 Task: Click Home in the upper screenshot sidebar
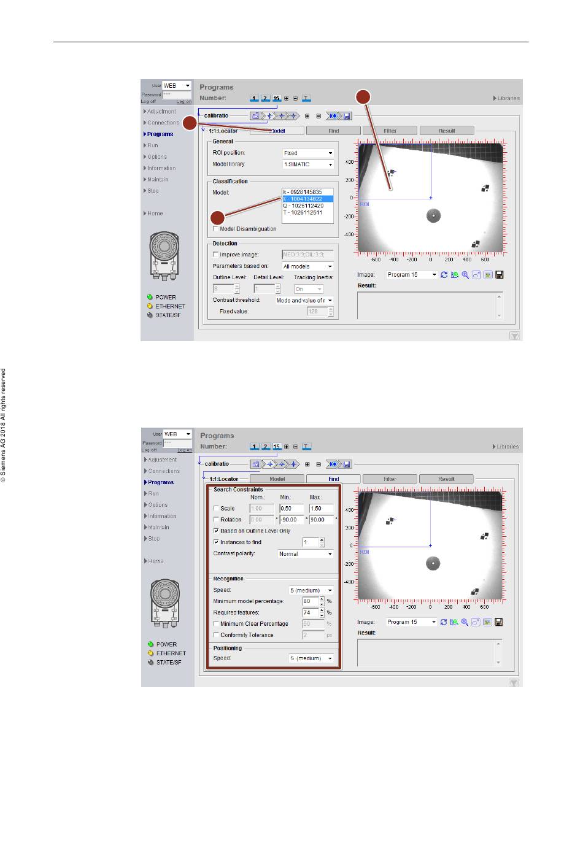tap(155, 214)
